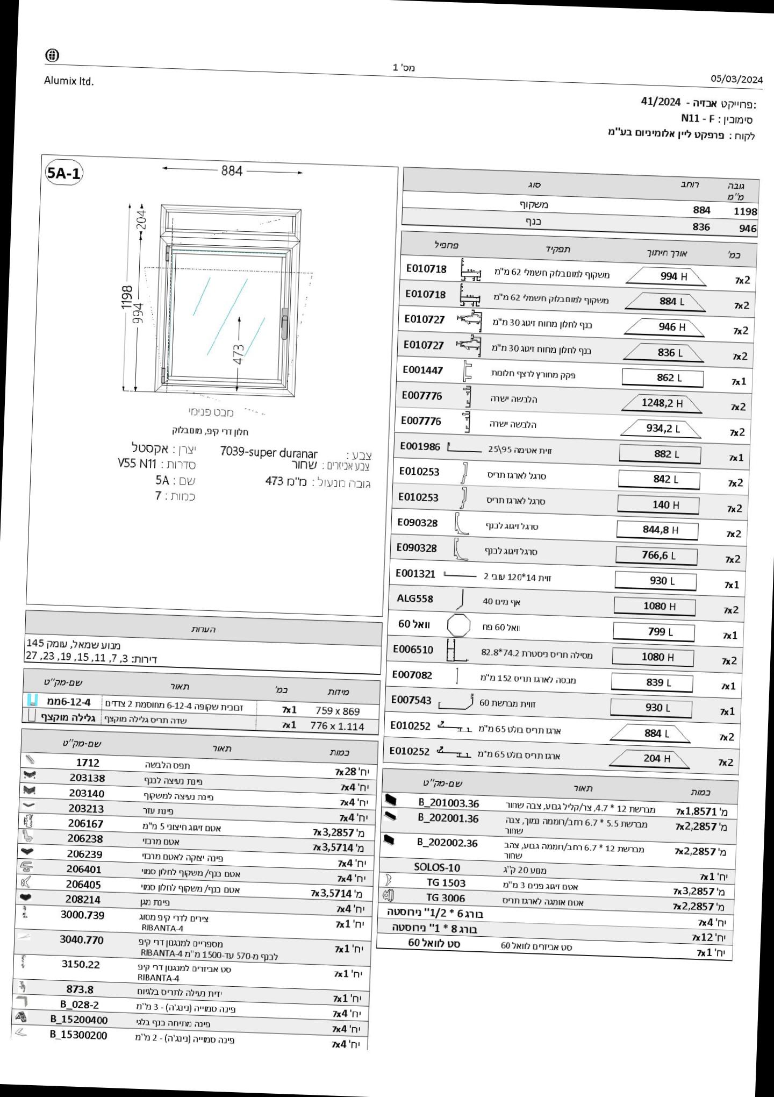Click the part number 3000.739
774x1097 pixels.
(82, 915)
